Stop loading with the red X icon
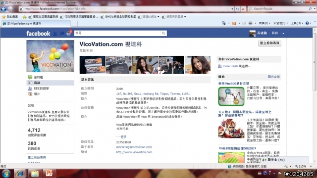317x178 pixels. 243,9
